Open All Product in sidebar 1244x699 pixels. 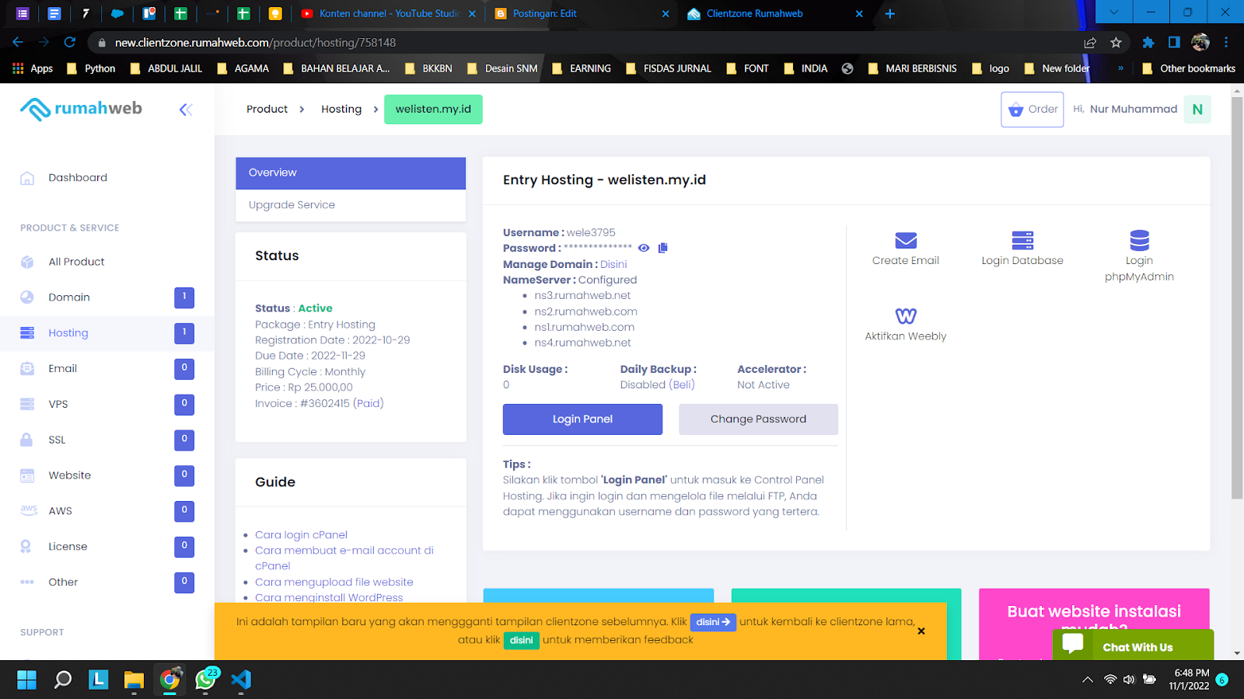pos(76,262)
